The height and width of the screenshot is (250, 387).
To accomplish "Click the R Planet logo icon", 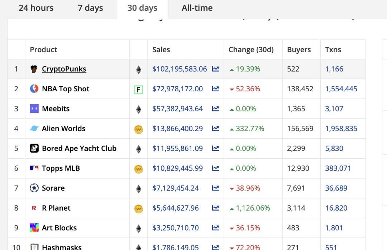I will 34,208.
